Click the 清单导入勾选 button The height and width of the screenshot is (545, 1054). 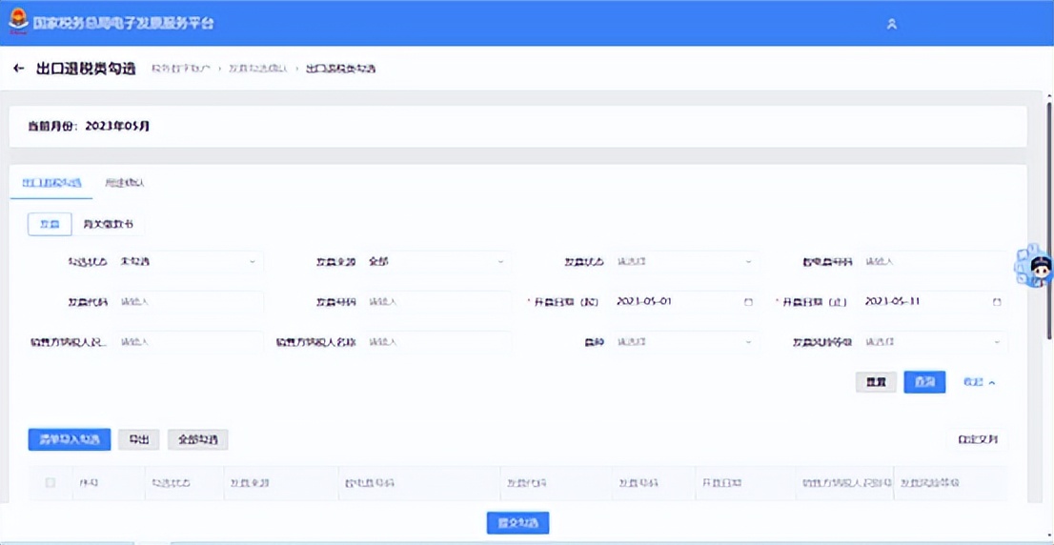pos(70,439)
